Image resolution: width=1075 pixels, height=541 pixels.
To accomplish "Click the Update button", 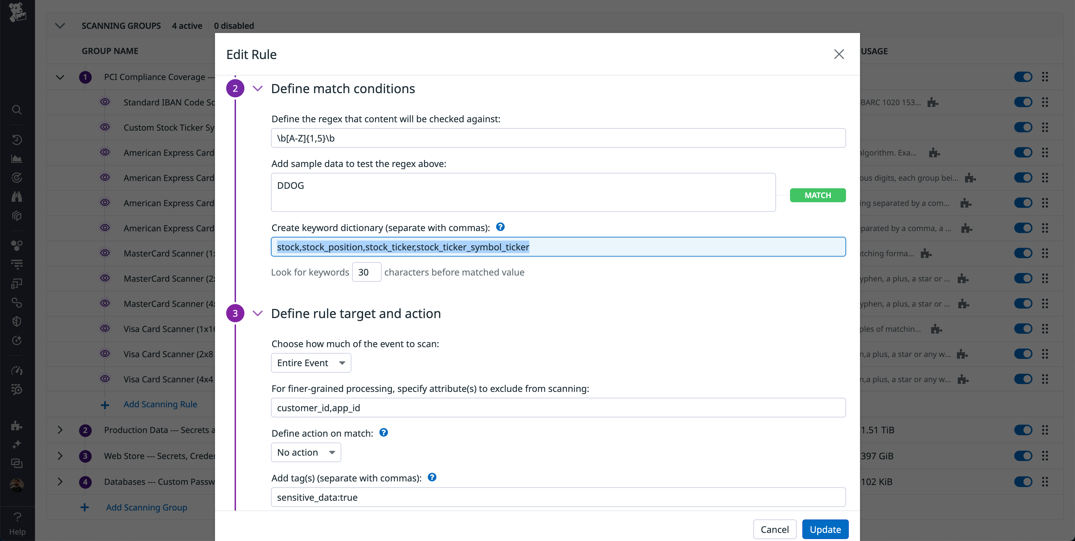I will click(825, 529).
